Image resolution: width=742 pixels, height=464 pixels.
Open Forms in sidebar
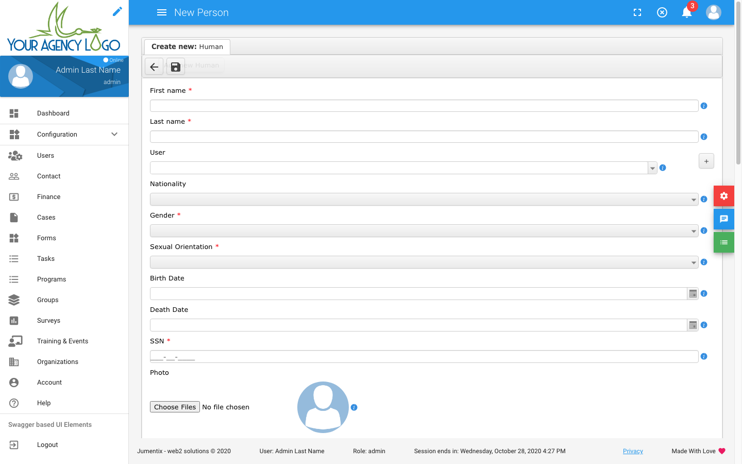[x=64, y=238]
